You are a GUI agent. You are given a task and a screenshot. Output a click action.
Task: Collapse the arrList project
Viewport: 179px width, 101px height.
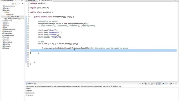2,10
